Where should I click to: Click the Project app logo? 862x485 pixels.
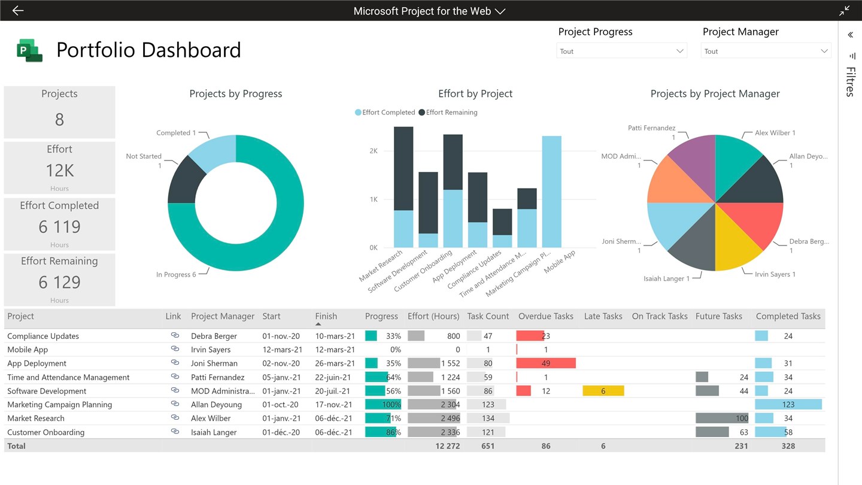29,50
